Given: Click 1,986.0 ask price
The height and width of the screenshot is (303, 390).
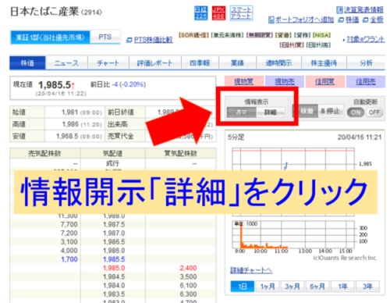Looking at the screenshot, I should (x=114, y=251).
